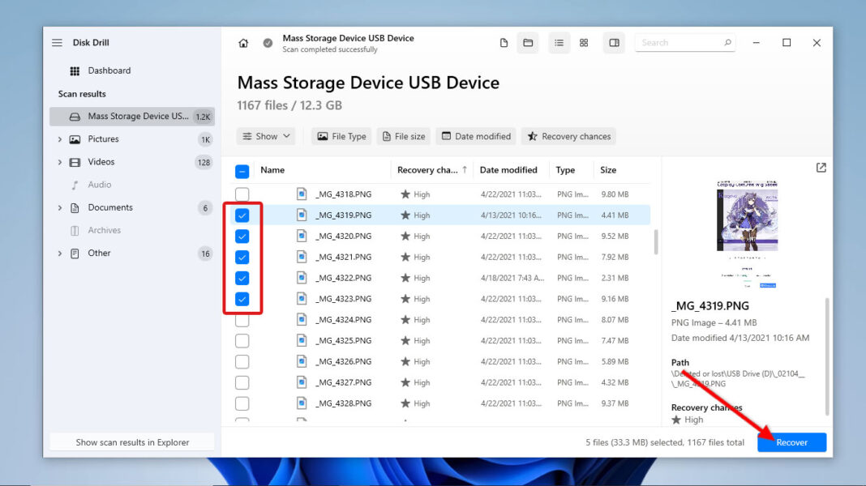The width and height of the screenshot is (866, 486).
Task: Click inside the Search field
Action: pos(685,42)
